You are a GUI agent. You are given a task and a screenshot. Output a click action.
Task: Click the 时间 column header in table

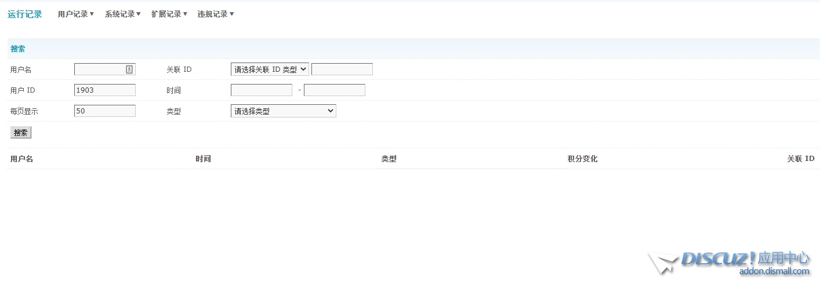[203, 159]
